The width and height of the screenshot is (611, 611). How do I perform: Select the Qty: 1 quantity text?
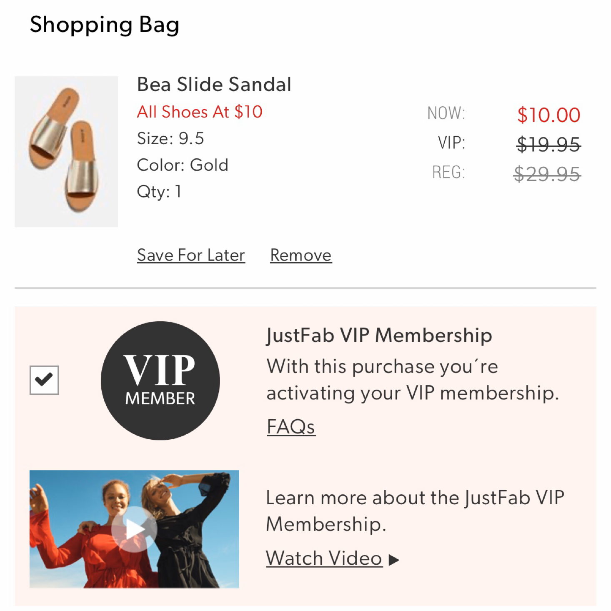tap(159, 191)
